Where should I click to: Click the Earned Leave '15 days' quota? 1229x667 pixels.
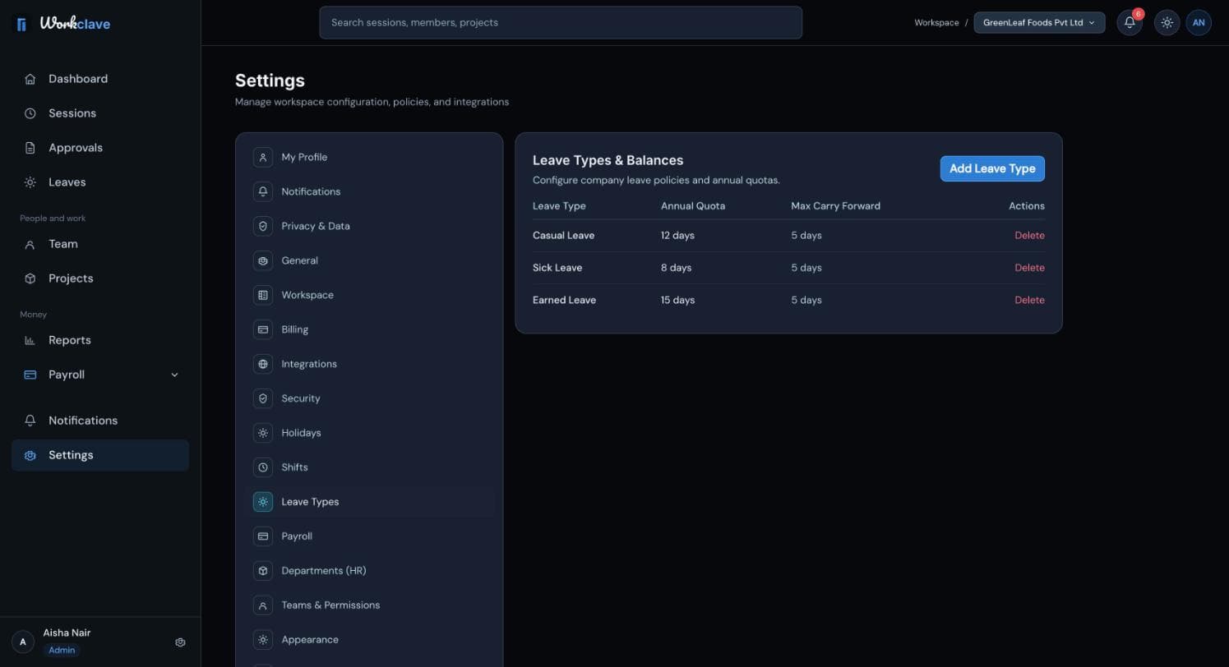(677, 300)
